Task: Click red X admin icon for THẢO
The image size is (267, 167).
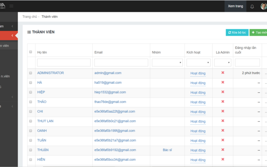Action: coord(223,102)
